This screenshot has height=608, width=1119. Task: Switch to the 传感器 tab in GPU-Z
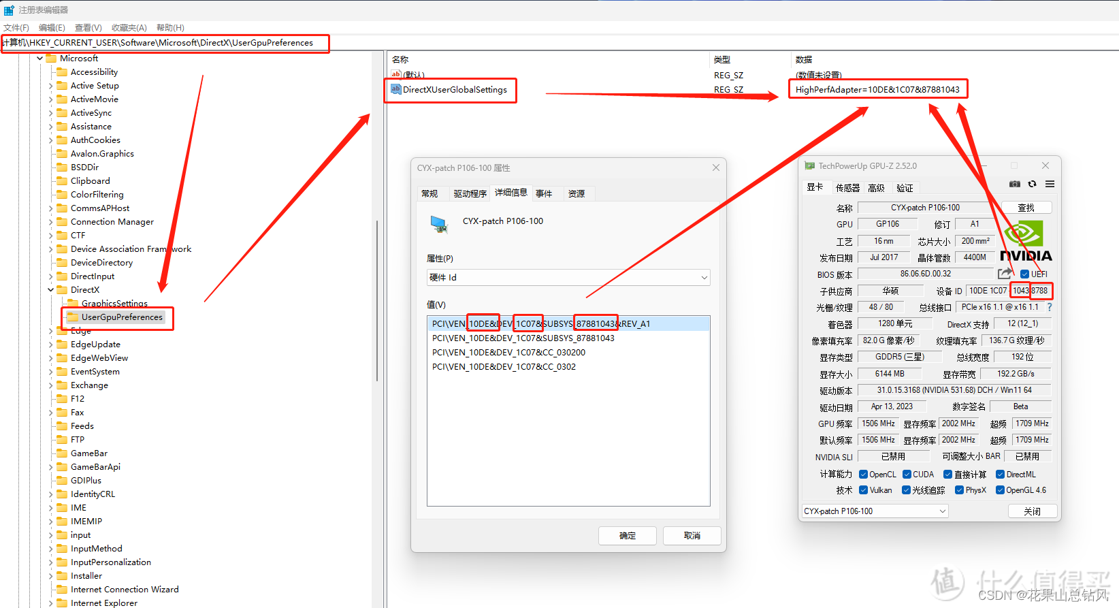(x=847, y=187)
